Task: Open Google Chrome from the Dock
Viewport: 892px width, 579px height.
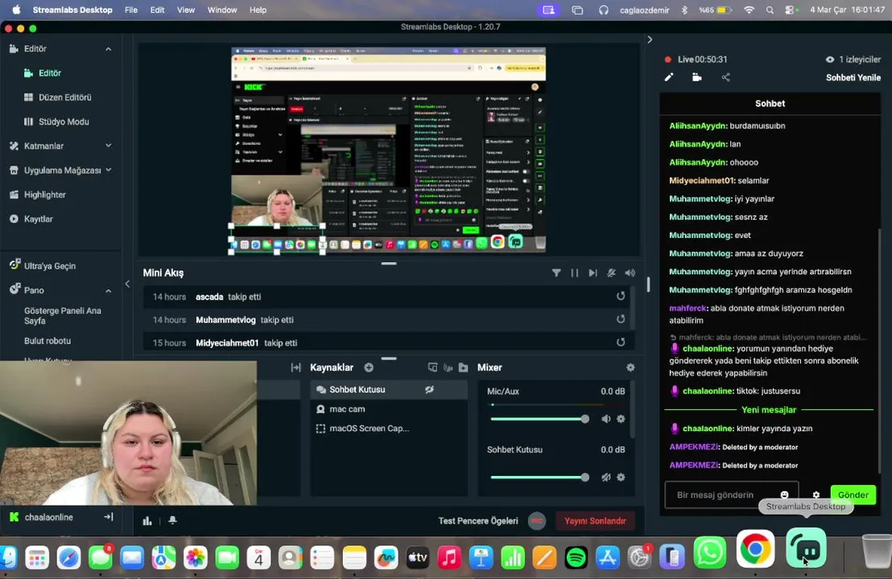Action: [755, 549]
